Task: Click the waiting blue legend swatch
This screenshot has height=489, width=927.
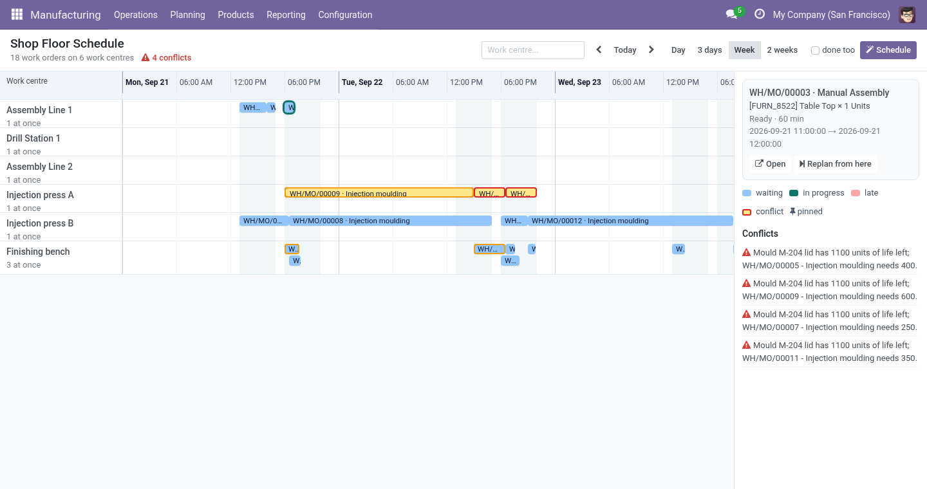Action: [x=747, y=193]
